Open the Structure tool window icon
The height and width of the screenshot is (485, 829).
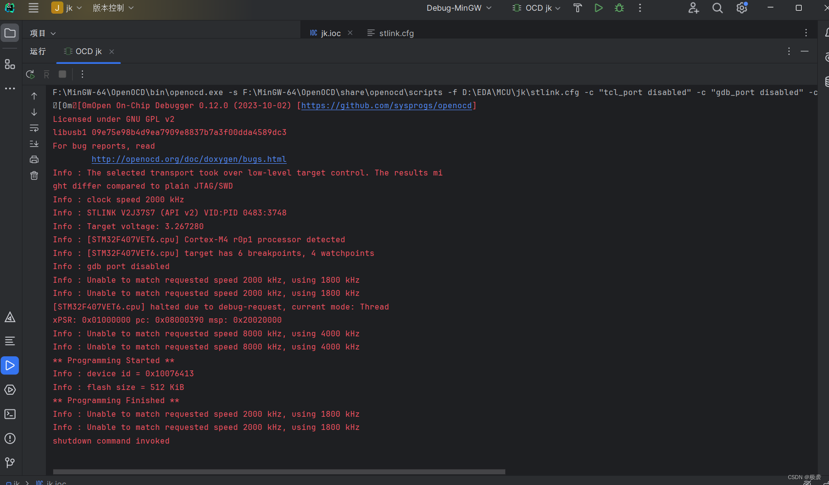point(10,64)
